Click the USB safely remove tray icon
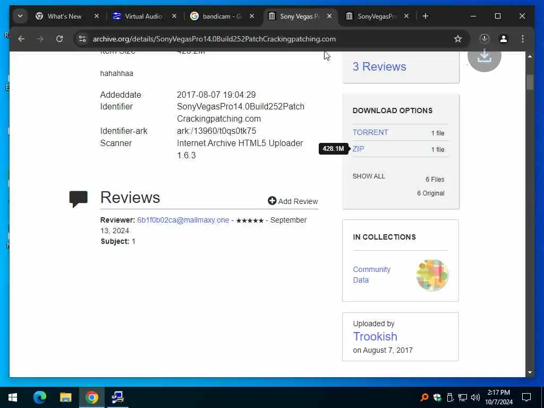This screenshot has width=544, height=408. 450,397
